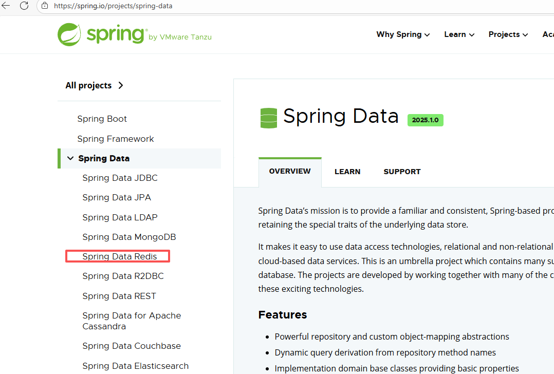Click the 'Dynamic query derivation' bullet
554x374 pixels.
pos(385,352)
